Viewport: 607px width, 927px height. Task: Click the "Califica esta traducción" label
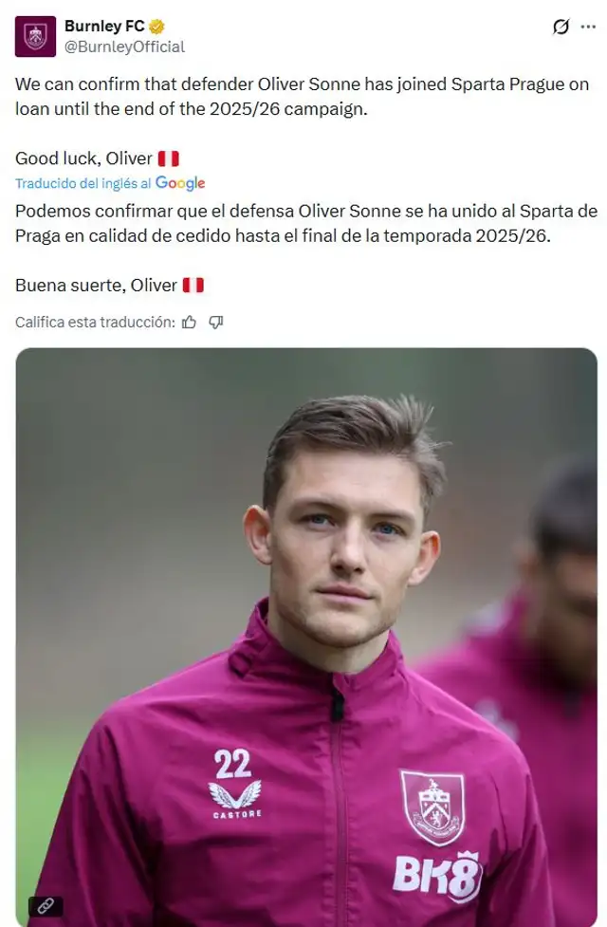point(95,323)
